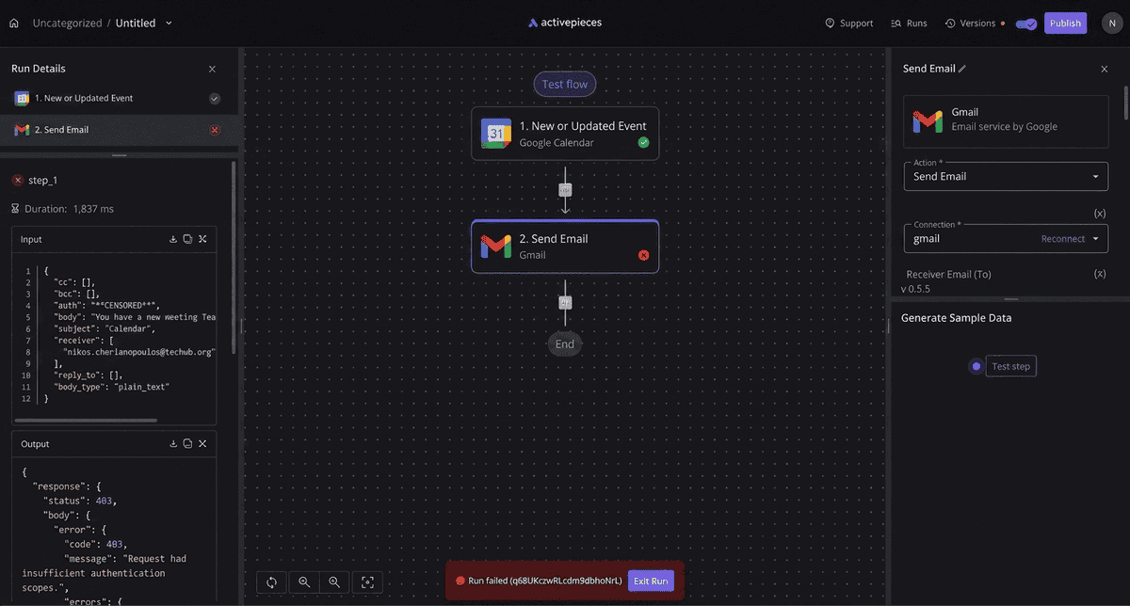Close the Run Details panel
This screenshot has width=1130, height=606.
click(212, 69)
